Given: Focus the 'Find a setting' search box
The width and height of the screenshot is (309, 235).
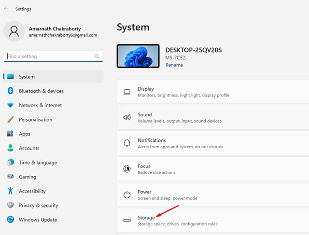Looking at the screenshot, I should [53, 56].
